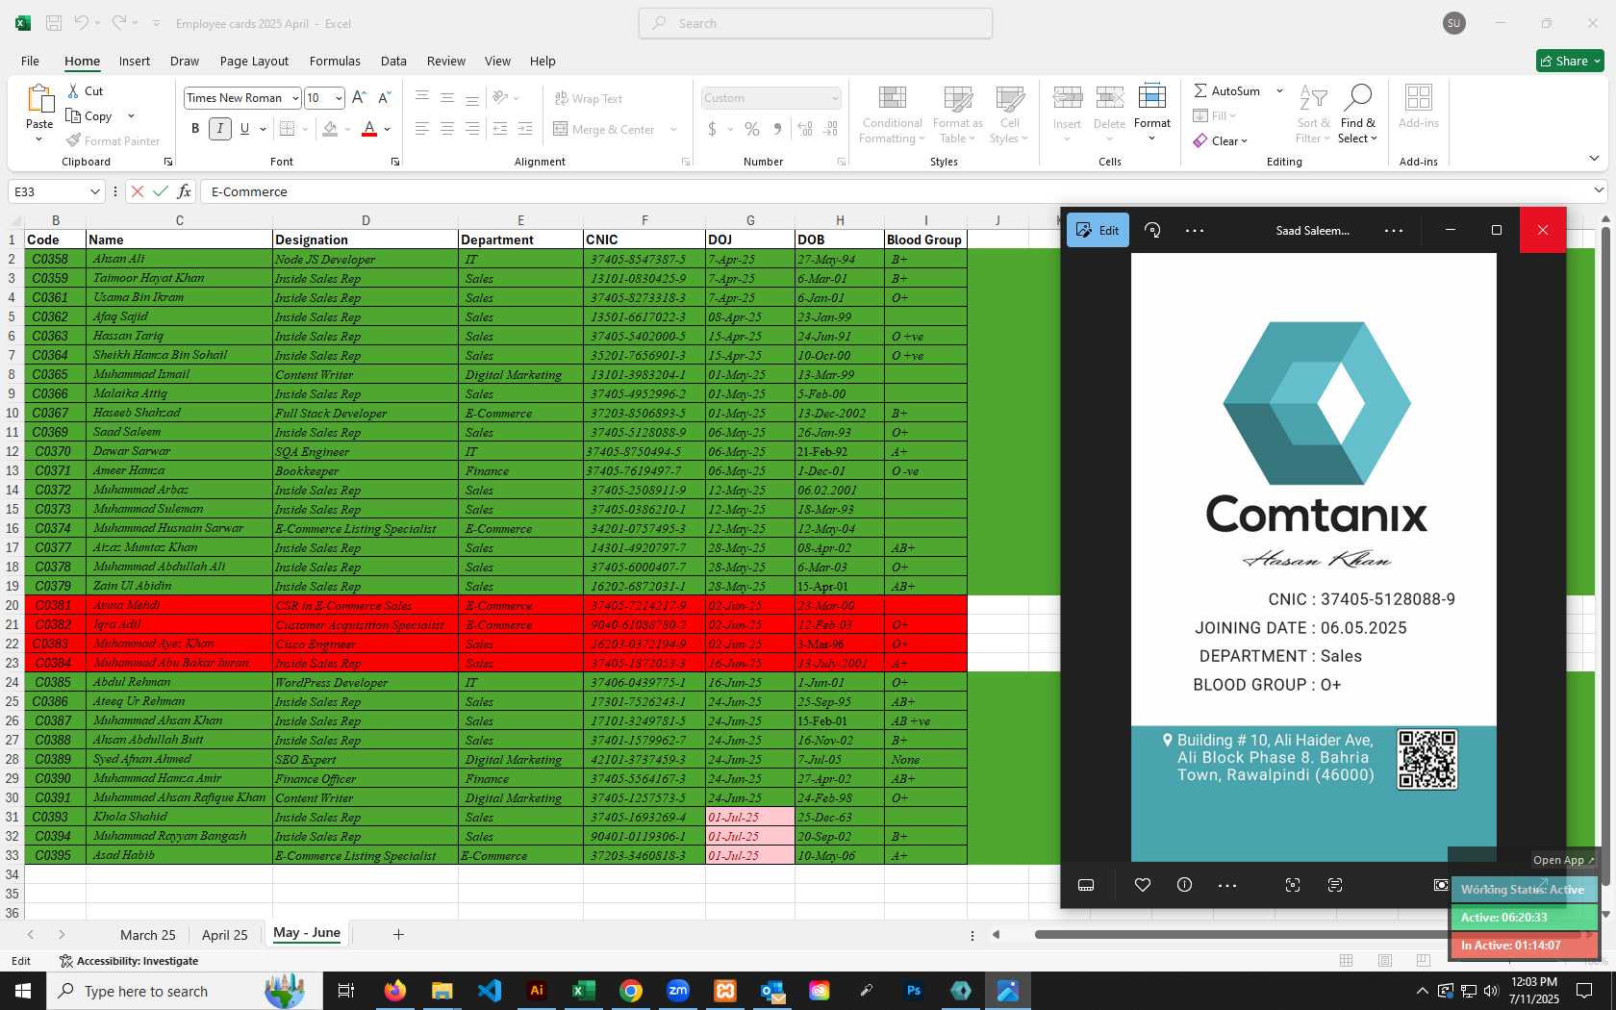Click the Accounting dollar format icon

pos(712,129)
